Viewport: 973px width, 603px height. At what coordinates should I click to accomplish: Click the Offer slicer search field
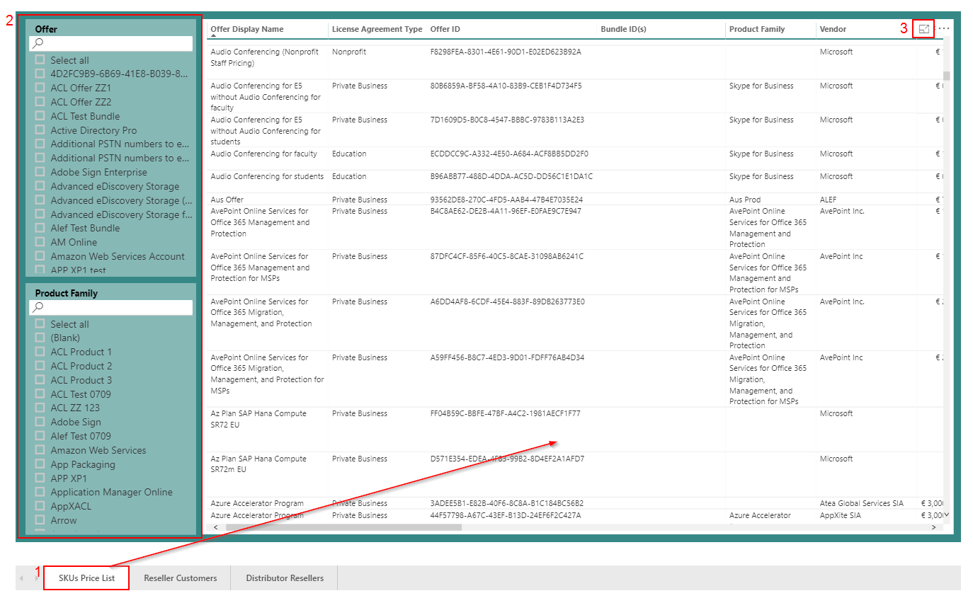[110, 44]
